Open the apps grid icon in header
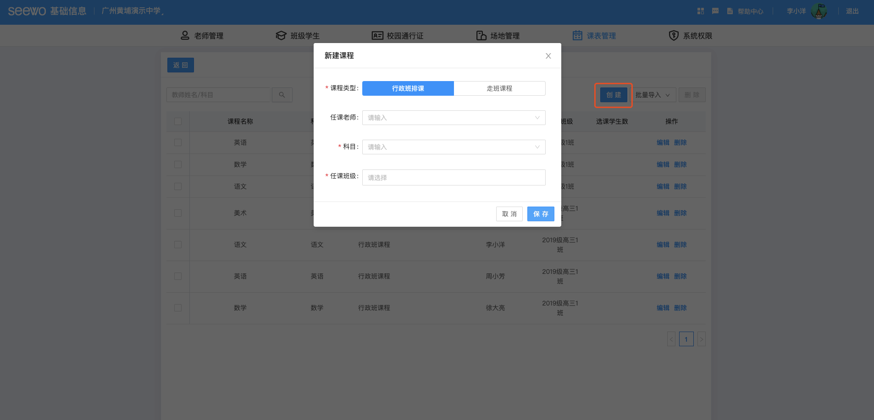The image size is (874, 420). point(700,11)
